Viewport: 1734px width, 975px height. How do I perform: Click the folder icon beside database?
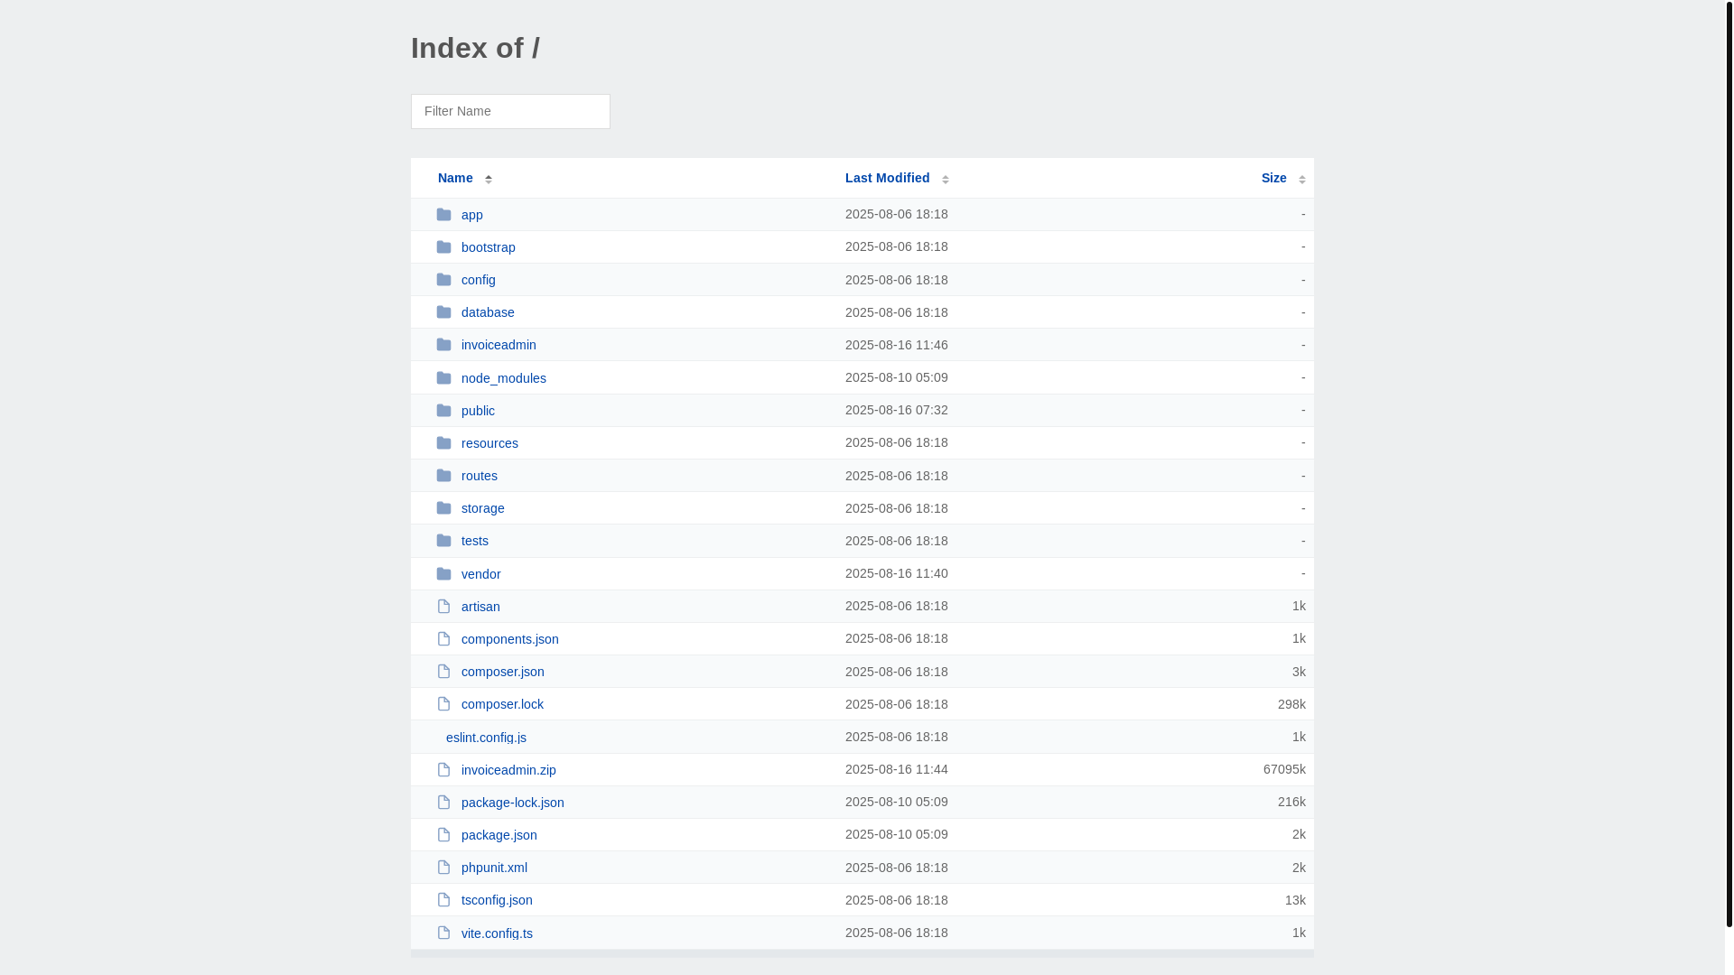(443, 312)
